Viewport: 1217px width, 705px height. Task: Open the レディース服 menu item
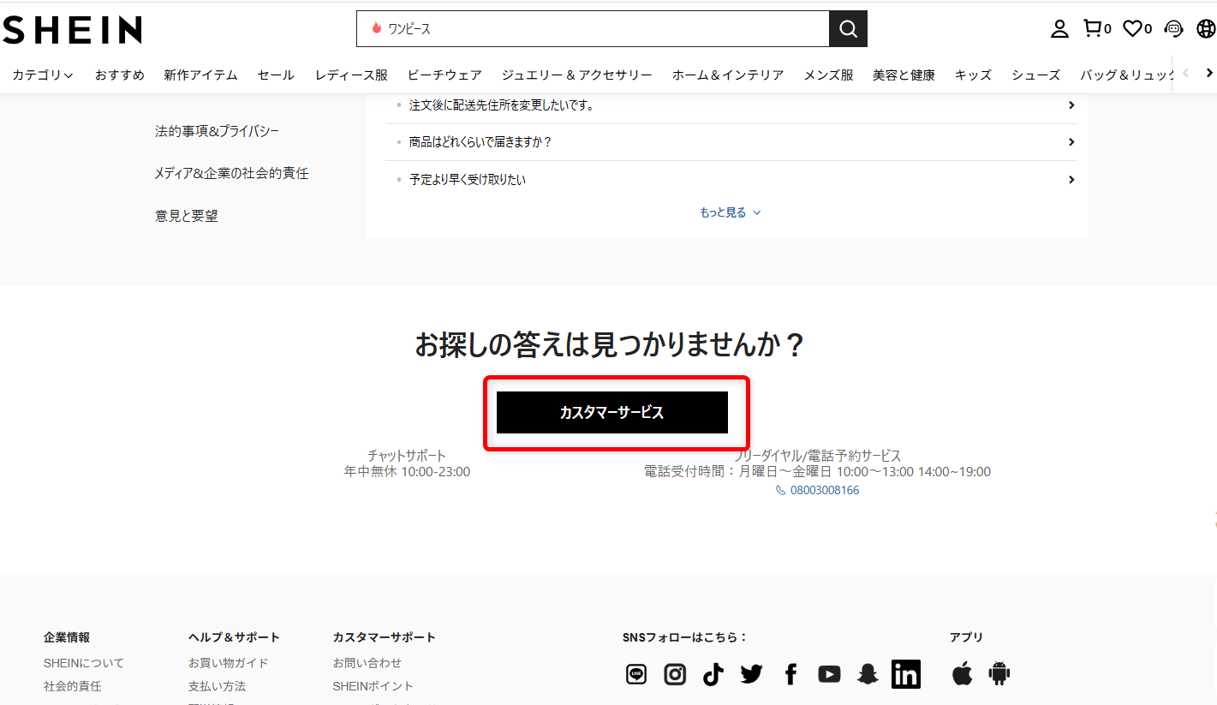click(351, 75)
